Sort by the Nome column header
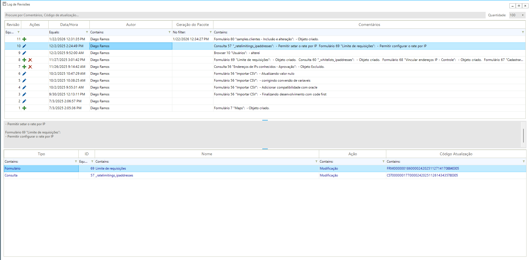Image resolution: width=529 pixels, height=260 pixels. point(207,154)
